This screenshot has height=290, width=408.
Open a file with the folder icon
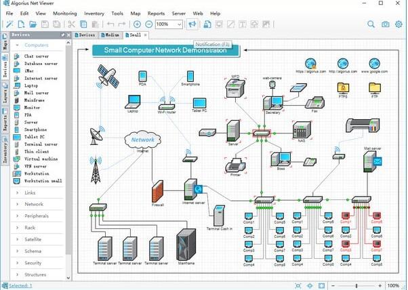coord(33,24)
